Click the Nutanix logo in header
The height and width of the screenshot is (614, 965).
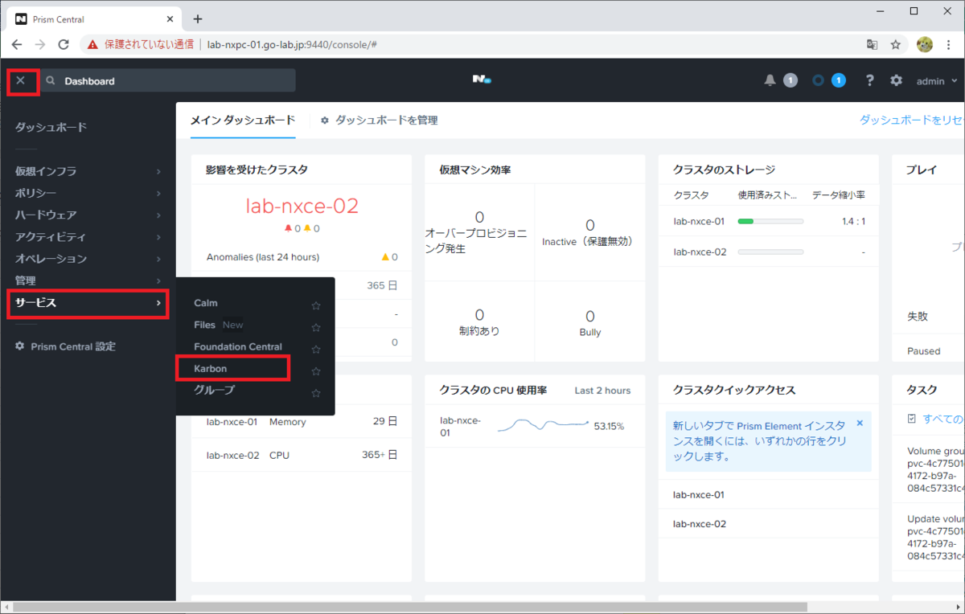(x=482, y=80)
